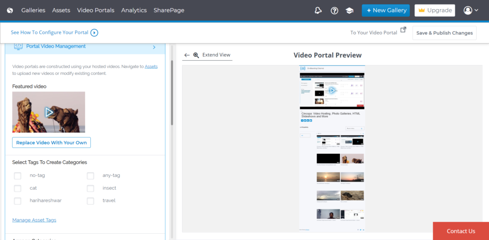Open the graduation cap tutorials icon
The width and height of the screenshot is (489, 240).
(x=350, y=10)
